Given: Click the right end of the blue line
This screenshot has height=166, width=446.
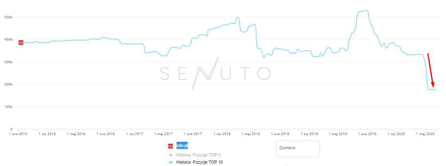Looking at the screenshot, I should (x=436, y=90).
